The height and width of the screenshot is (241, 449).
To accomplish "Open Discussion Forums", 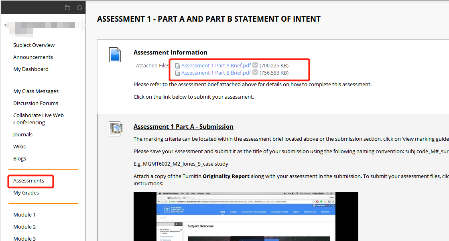I will tap(35, 103).
